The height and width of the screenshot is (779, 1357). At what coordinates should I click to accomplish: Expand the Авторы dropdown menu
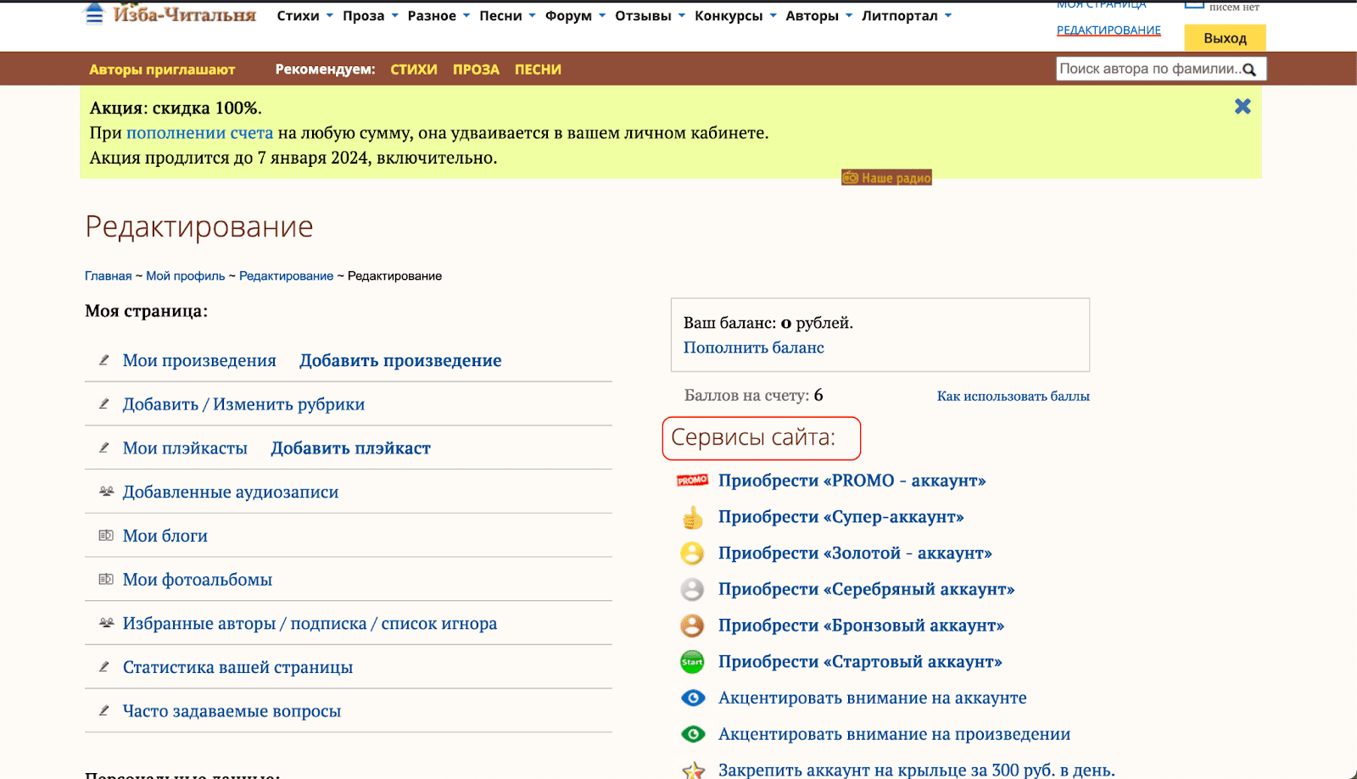point(819,15)
